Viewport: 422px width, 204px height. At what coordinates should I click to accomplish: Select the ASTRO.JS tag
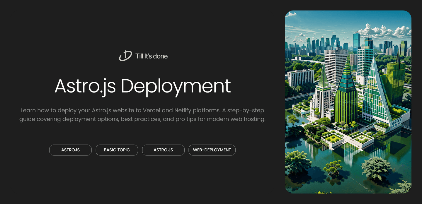[163, 150]
